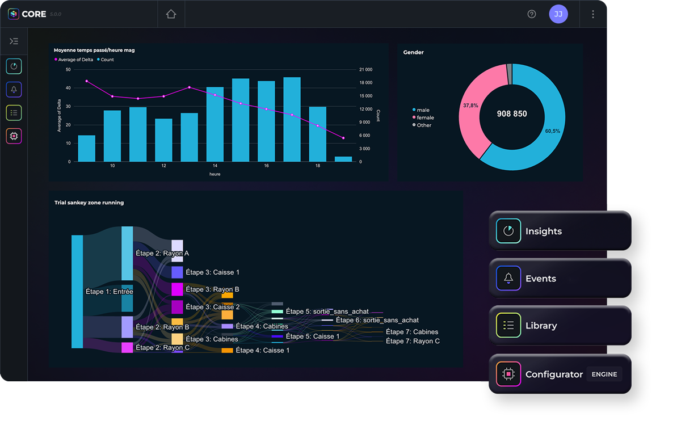This screenshot has width=681, height=421.
Task: Select the Étape 3: Caisse 1 label
Action: [x=212, y=272]
